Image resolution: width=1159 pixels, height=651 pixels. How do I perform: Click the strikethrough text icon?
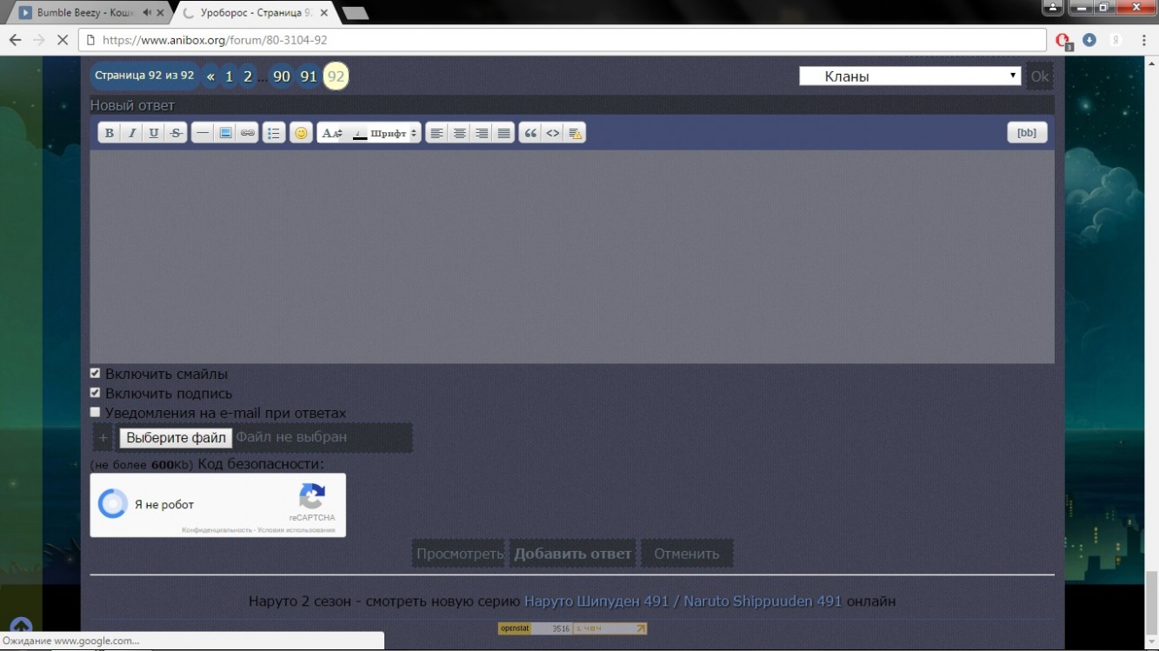pos(177,133)
